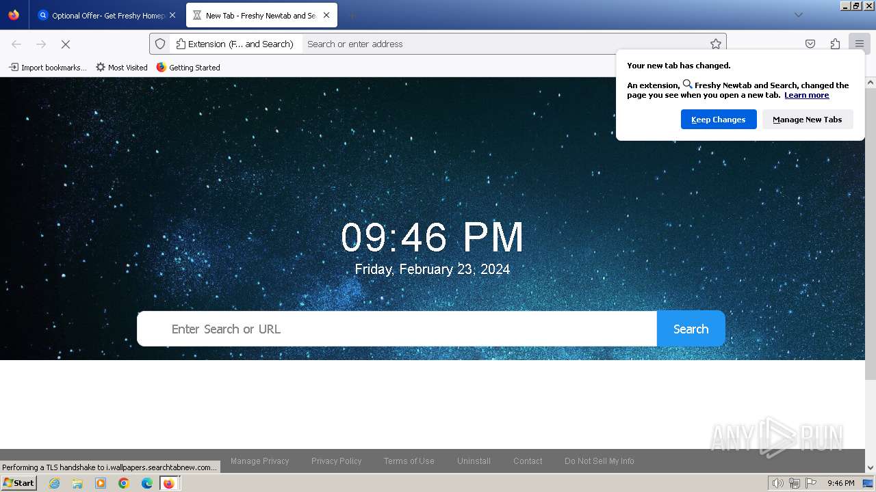This screenshot has height=492, width=876.
Task: Stop loading the page
Action: (66, 44)
